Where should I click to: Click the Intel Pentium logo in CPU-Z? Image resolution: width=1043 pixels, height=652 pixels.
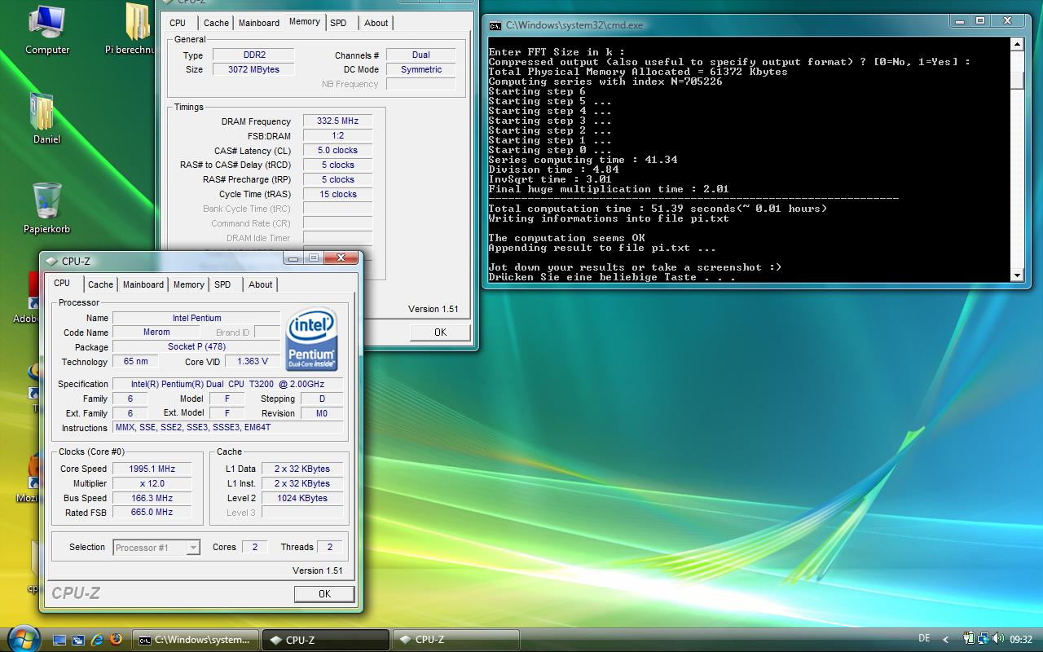click(x=312, y=339)
